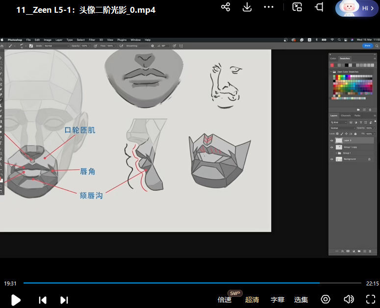Skip to the next video
This screenshot has width=380, height=308.
pos(64,300)
